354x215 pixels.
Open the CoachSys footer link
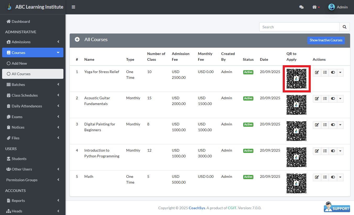point(197,208)
